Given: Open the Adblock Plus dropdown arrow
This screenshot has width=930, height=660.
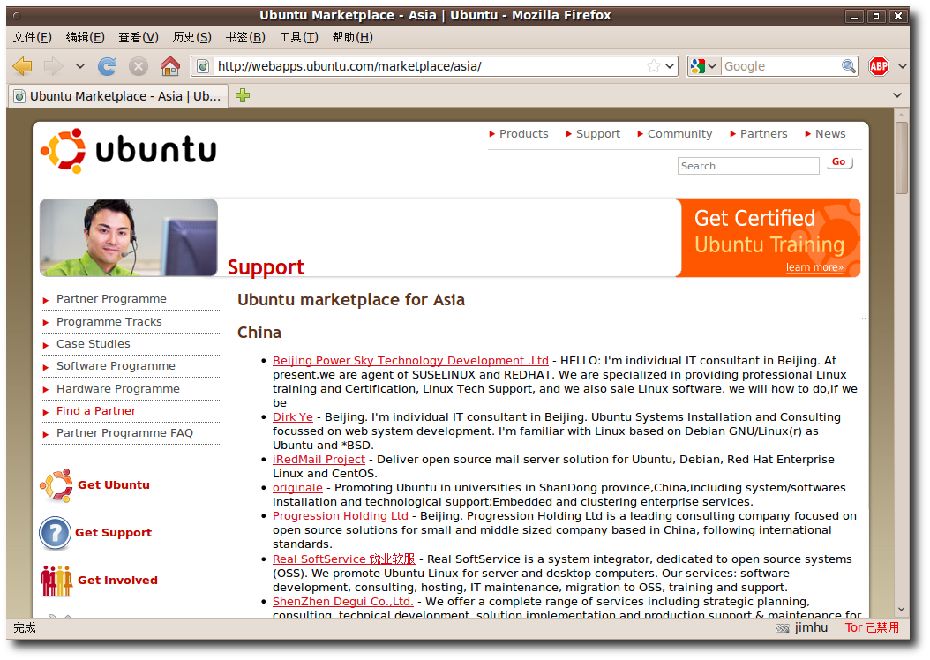Looking at the screenshot, I should click(902, 66).
